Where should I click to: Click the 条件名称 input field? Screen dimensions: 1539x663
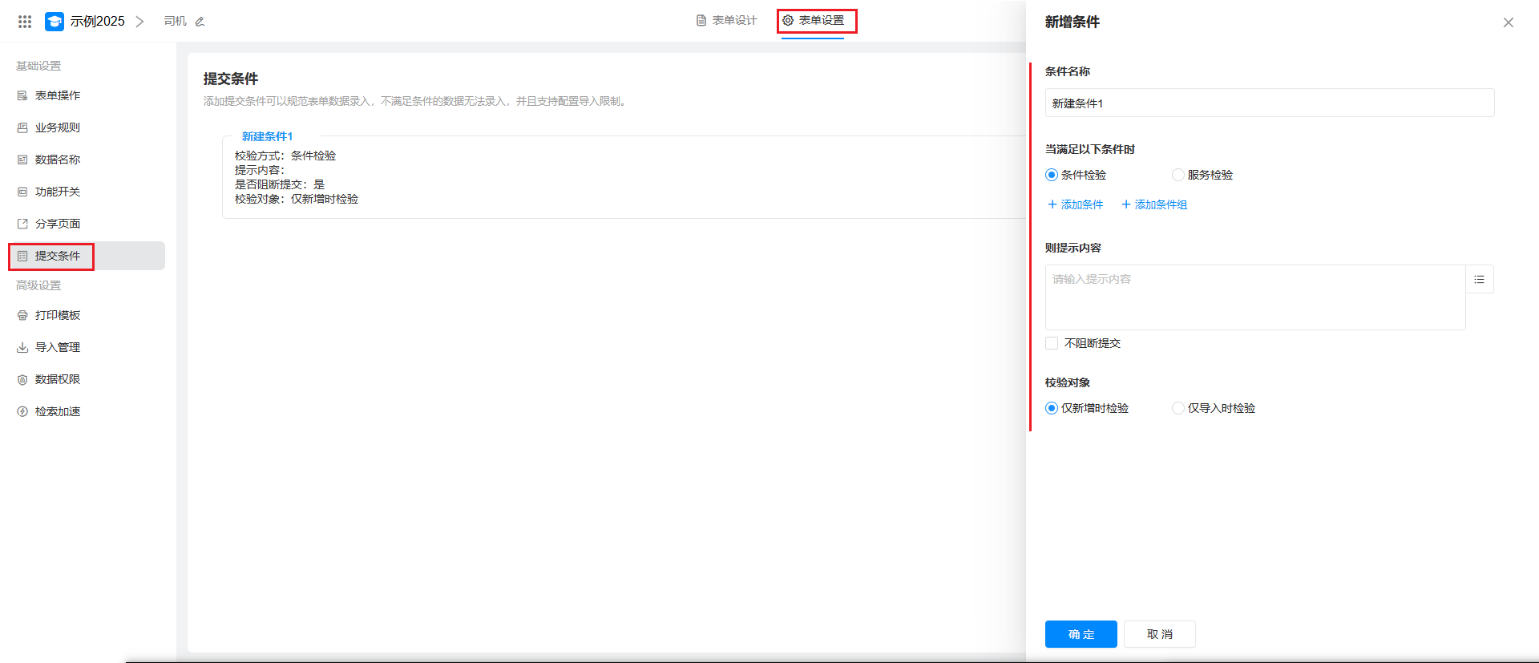click(x=1269, y=103)
